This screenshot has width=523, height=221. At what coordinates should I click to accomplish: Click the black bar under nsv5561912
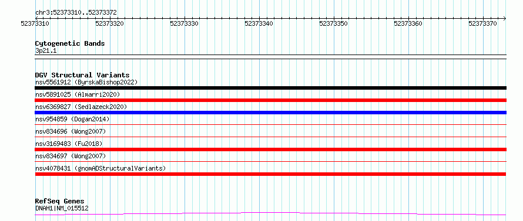tap(270, 88)
